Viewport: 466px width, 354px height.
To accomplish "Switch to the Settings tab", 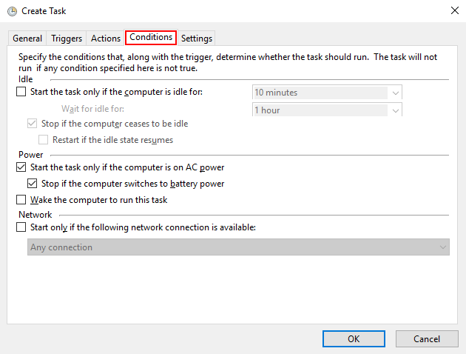I will tap(196, 39).
